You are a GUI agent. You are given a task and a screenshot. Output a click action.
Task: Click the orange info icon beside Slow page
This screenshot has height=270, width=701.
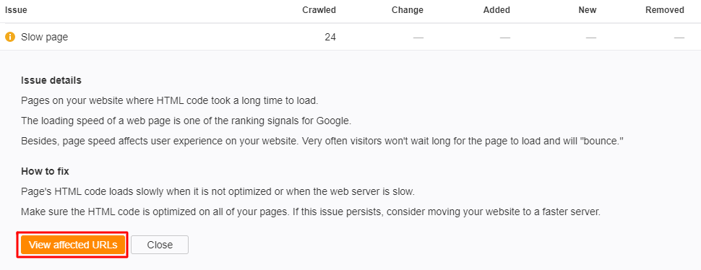10,37
